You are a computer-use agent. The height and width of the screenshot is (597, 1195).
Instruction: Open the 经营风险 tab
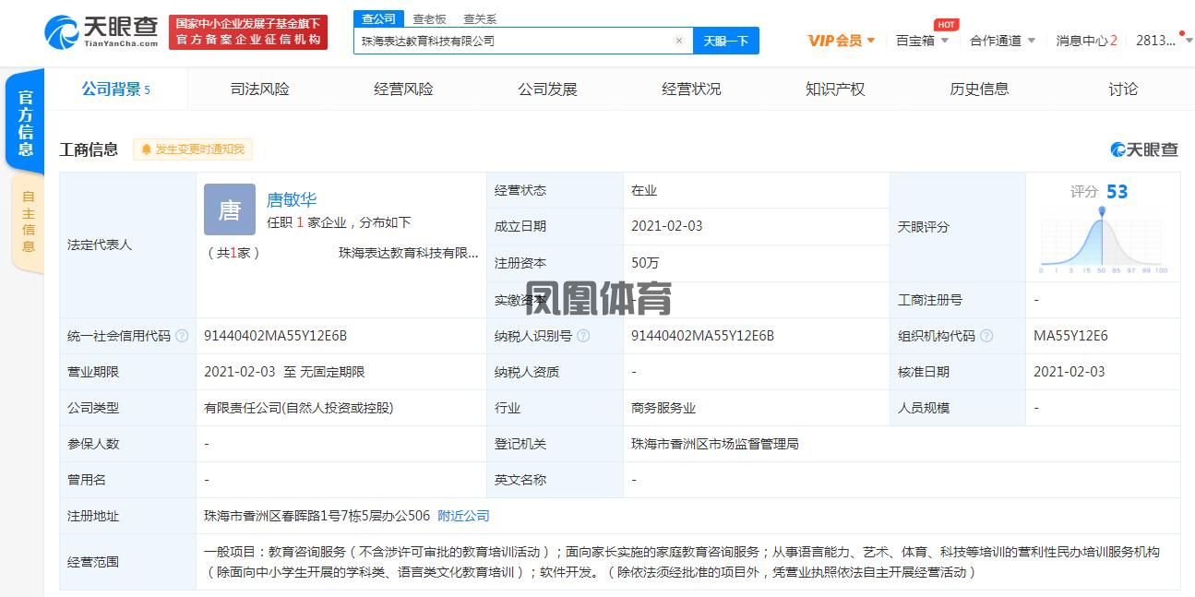pyautogui.click(x=403, y=90)
